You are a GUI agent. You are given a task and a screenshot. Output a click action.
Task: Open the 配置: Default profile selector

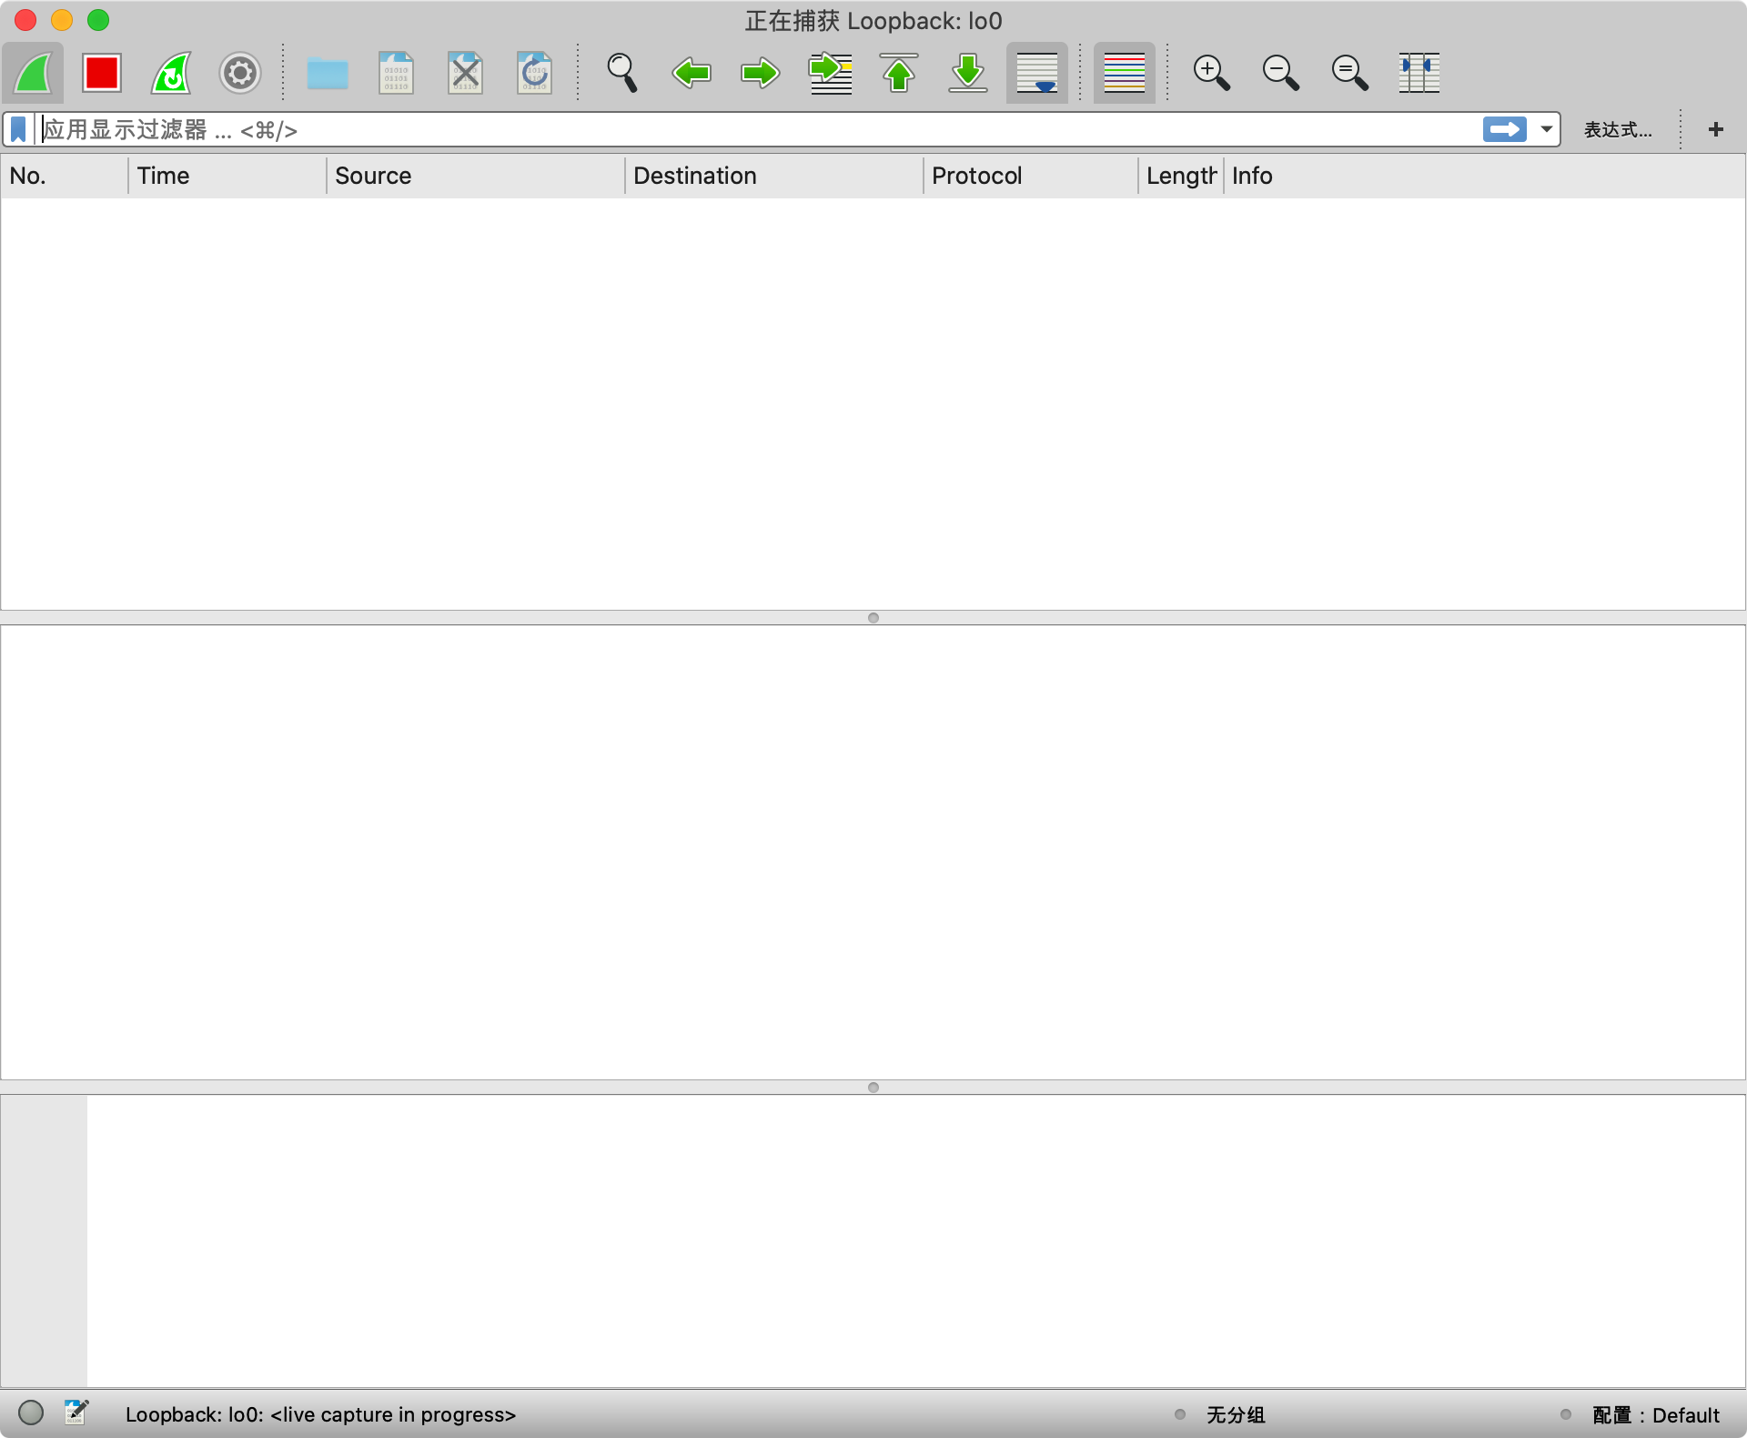[x=1655, y=1414]
